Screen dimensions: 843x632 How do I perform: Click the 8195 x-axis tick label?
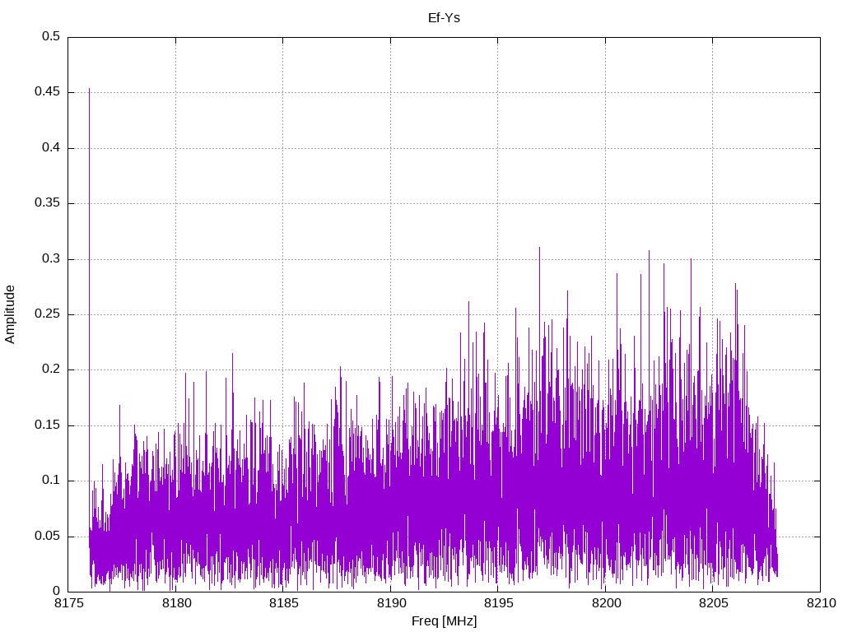click(x=497, y=605)
